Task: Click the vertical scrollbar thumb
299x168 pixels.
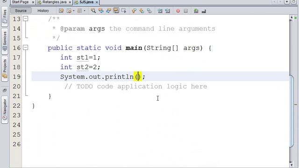Action: (x=292, y=112)
